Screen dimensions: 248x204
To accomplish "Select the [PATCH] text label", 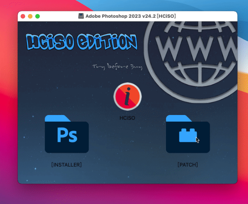I will [188, 165].
